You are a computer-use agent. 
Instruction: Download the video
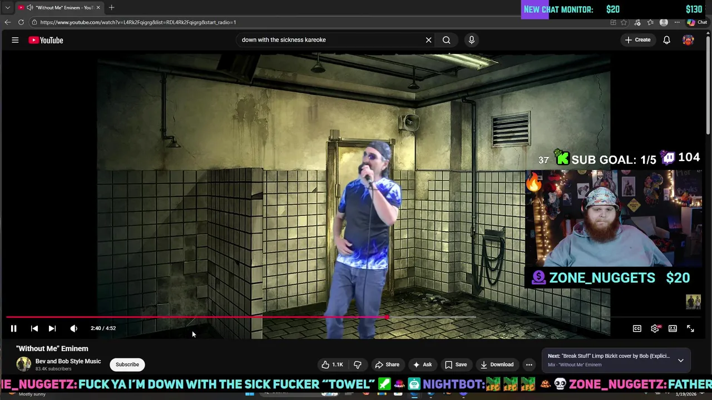[x=497, y=364]
